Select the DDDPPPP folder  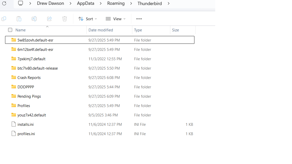point(100,87)
